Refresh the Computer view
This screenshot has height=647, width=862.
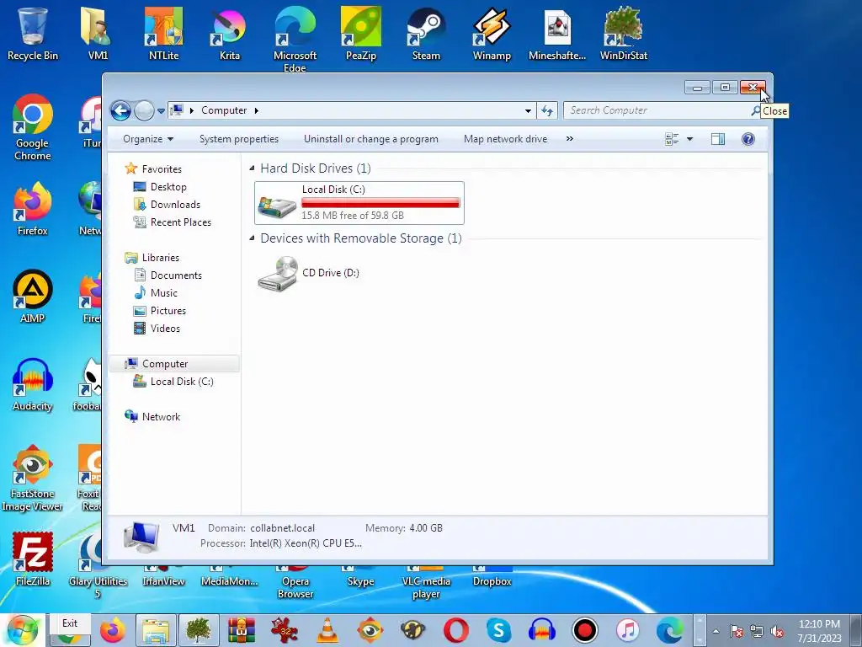[547, 110]
